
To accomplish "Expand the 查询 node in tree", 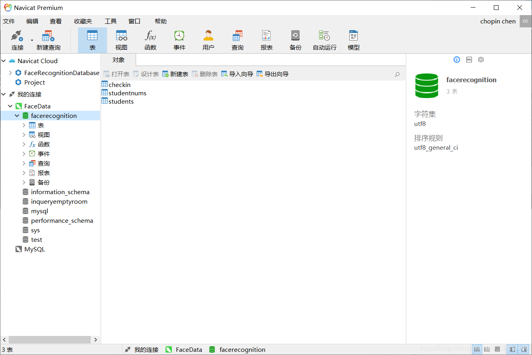I will [x=24, y=163].
